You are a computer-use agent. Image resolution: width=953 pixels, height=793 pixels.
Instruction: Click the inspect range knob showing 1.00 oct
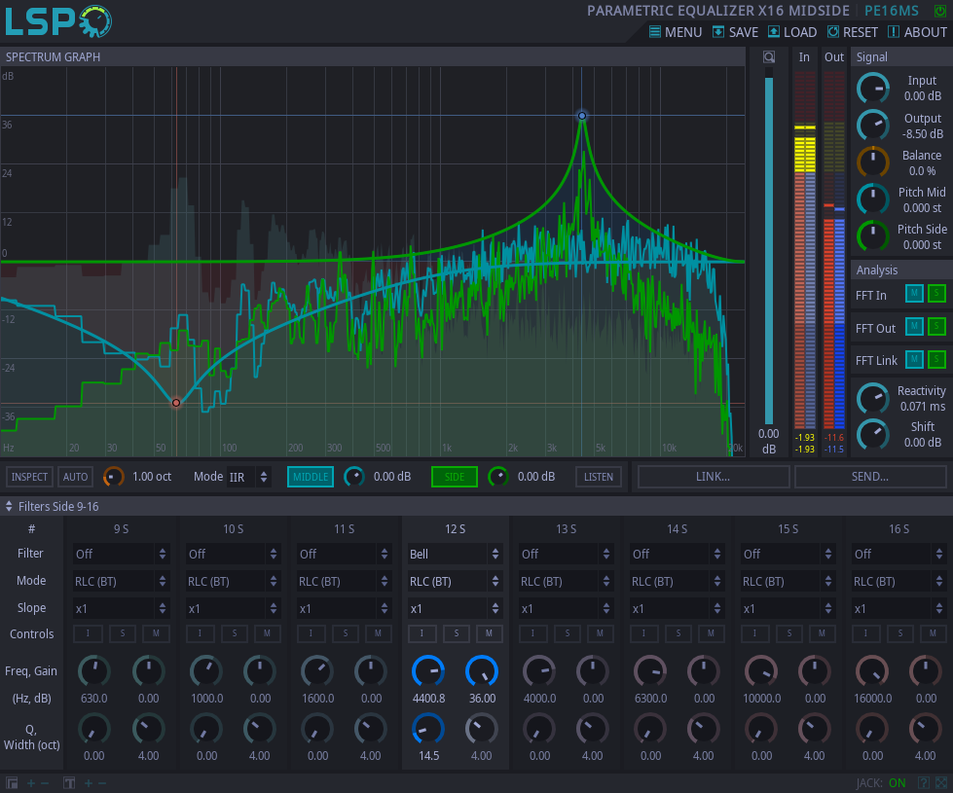click(x=113, y=477)
